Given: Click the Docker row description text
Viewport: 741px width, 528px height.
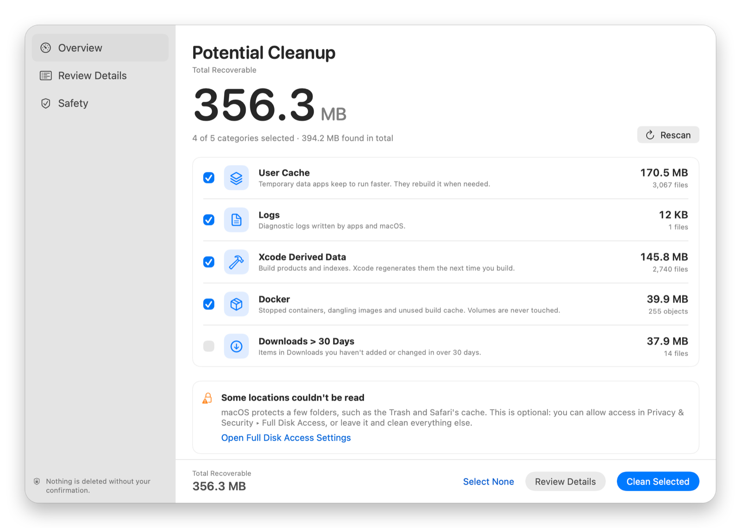Looking at the screenshot, I should 409,310.
